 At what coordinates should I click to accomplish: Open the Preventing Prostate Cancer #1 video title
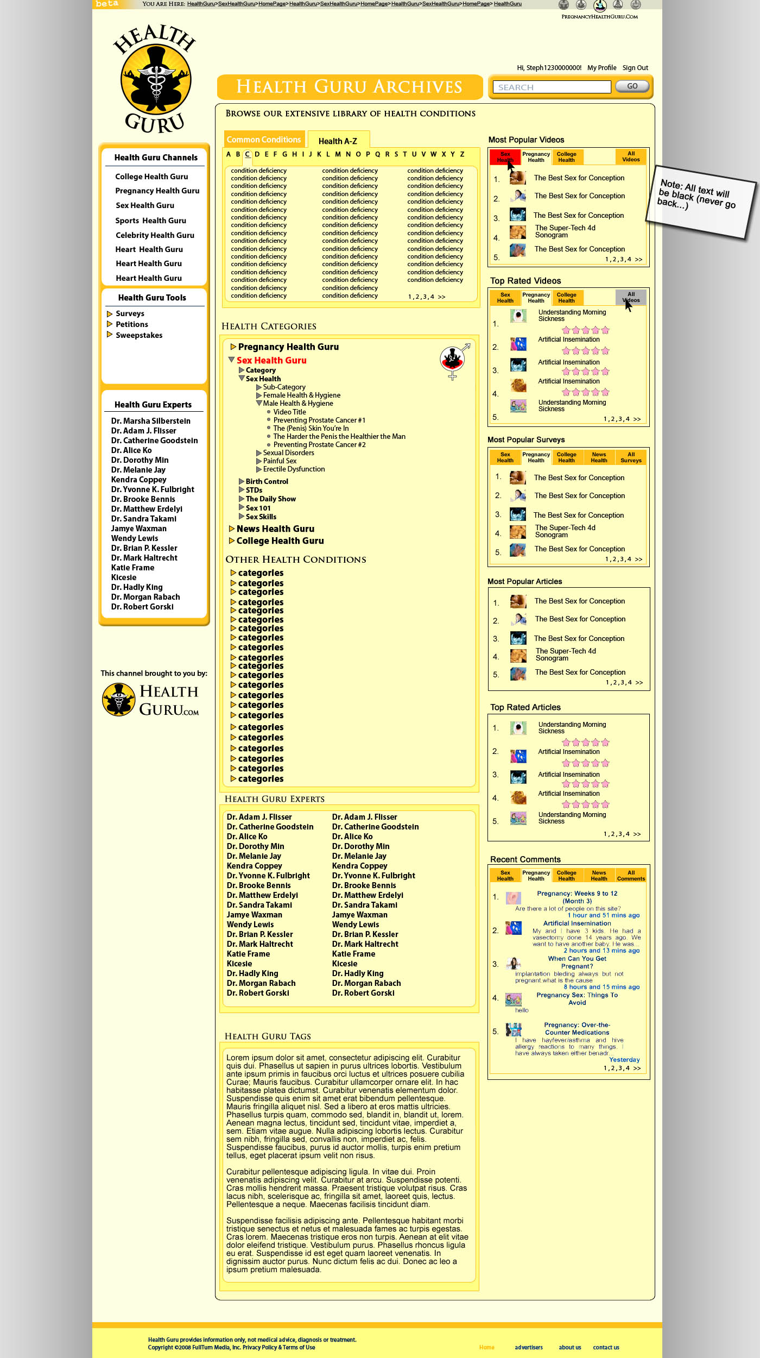(319, 420)
